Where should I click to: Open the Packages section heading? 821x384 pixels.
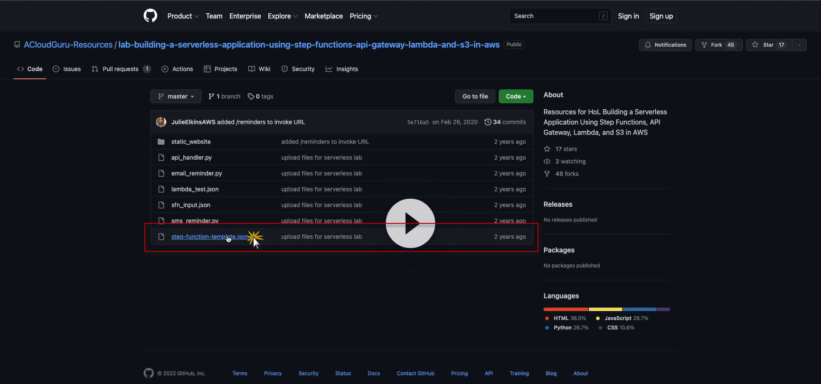tap(559, 250)
